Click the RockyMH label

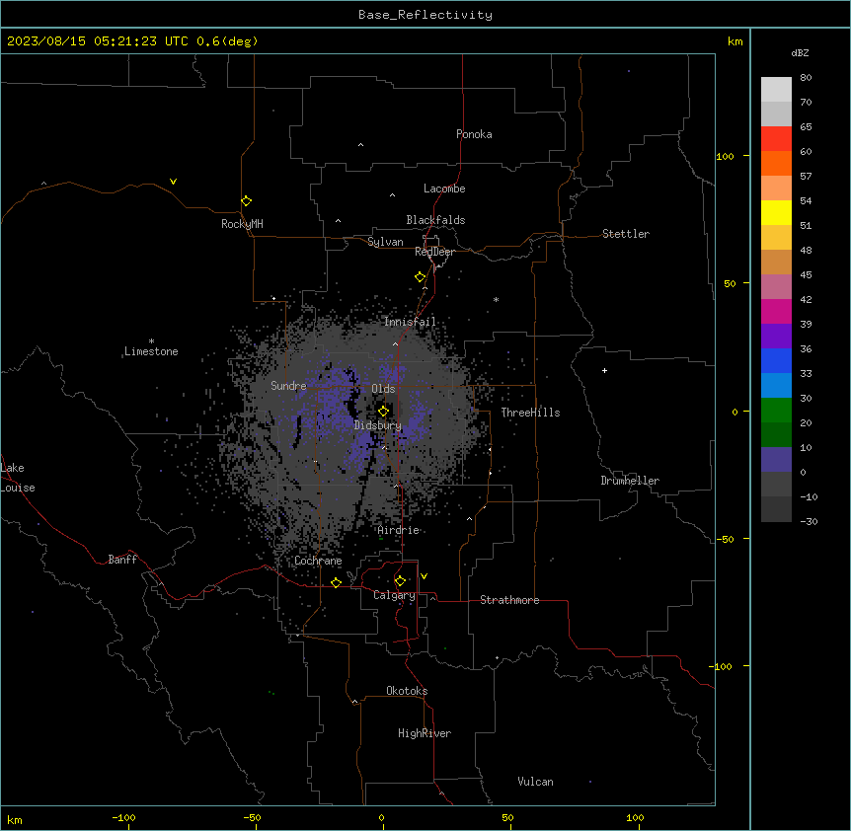pyautogui.click(x=242, y=224)
